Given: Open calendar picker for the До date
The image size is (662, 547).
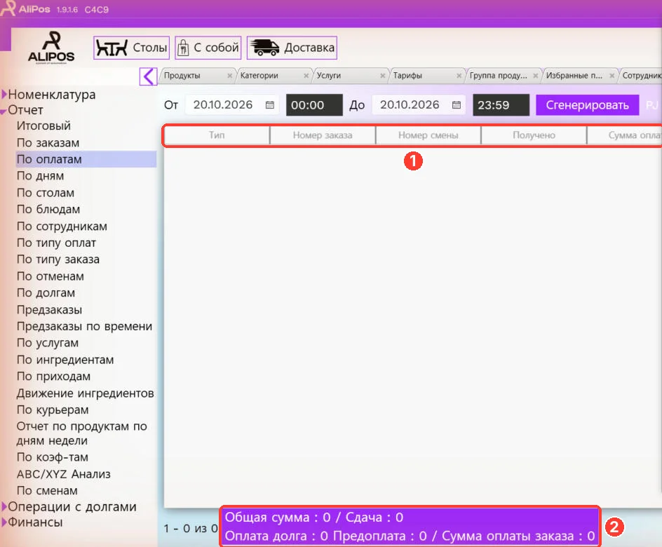Looking at the screenshot, I should [x=457, y=105].
